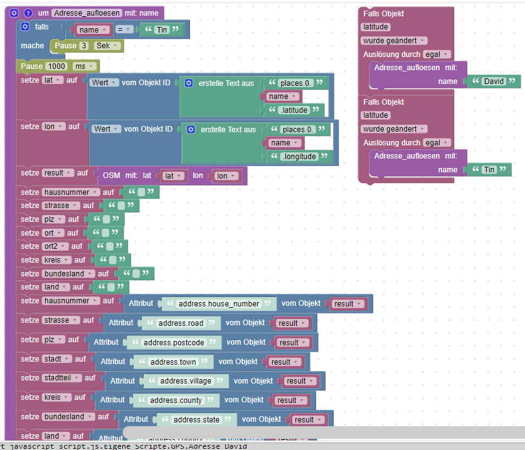Open egal dropdown in first Falls Objekt trigger
Viewport: 525px width, 450px height.
tap(437, 54)
